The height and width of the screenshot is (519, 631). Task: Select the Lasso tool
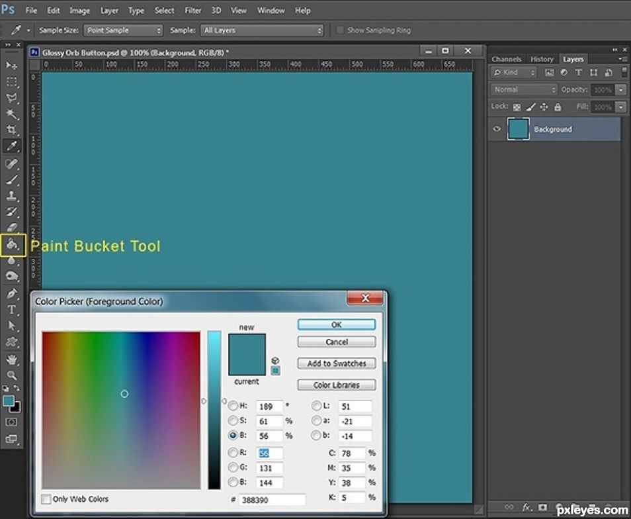pos(12,98)
